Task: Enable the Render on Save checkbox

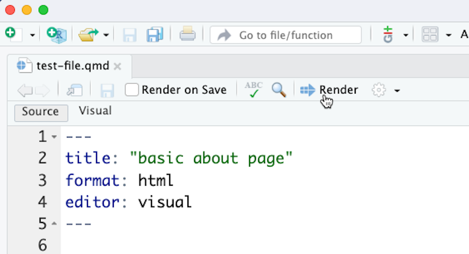Action: click(132, 90)
